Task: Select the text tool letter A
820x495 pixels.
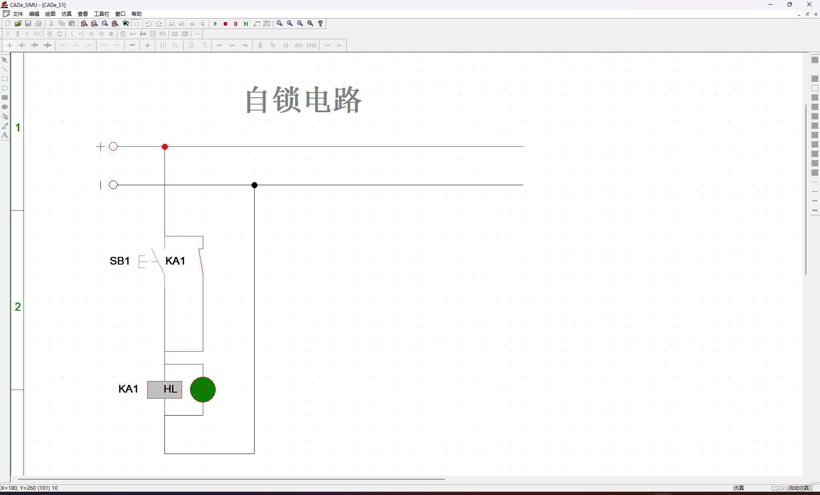Action: (5, 135)
